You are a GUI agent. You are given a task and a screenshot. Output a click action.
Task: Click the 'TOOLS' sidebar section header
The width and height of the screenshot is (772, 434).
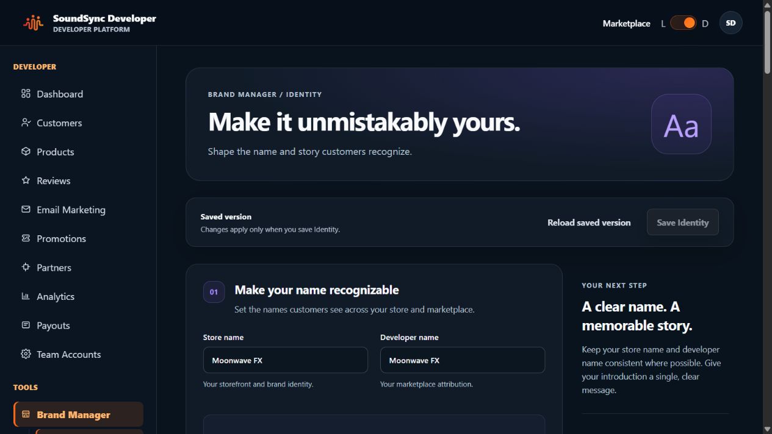coord(26,388)
